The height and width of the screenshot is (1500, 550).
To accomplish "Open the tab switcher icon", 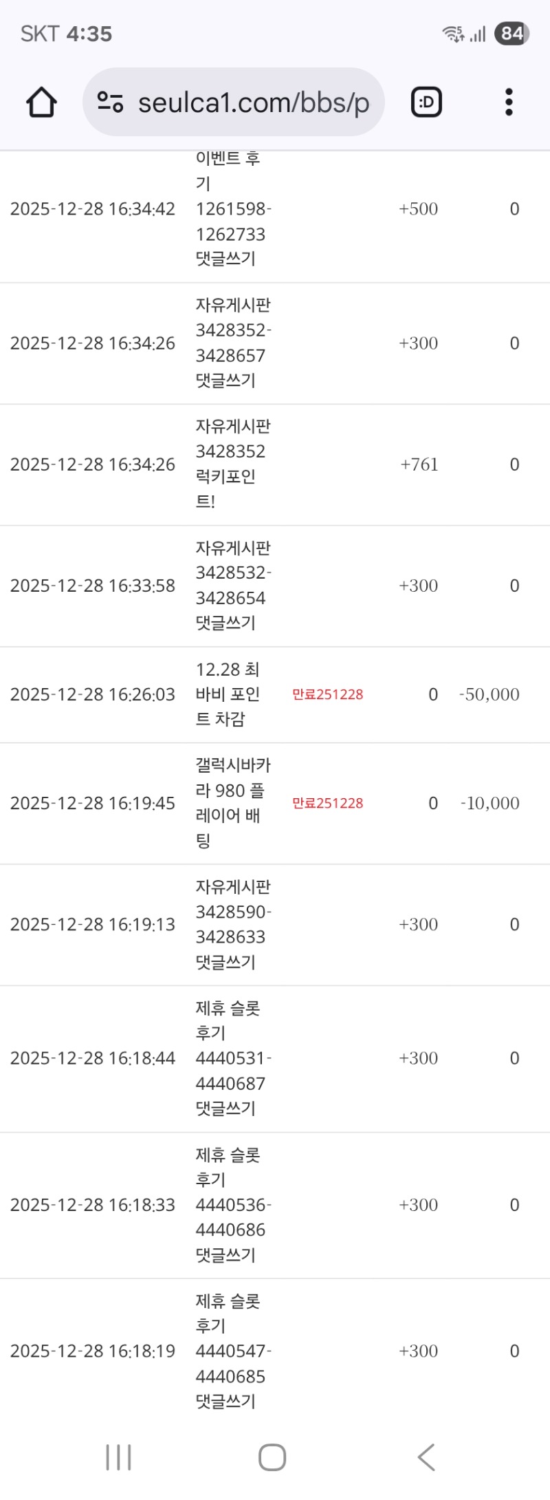I will [x=426, y=103].
